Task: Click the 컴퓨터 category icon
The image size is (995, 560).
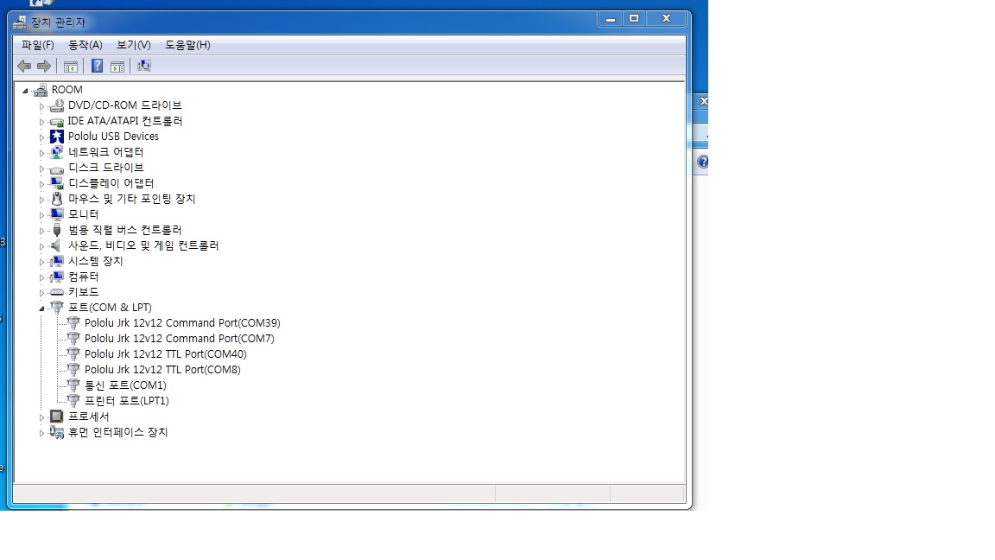Action: pyautogui.click(x=56, y=277)
